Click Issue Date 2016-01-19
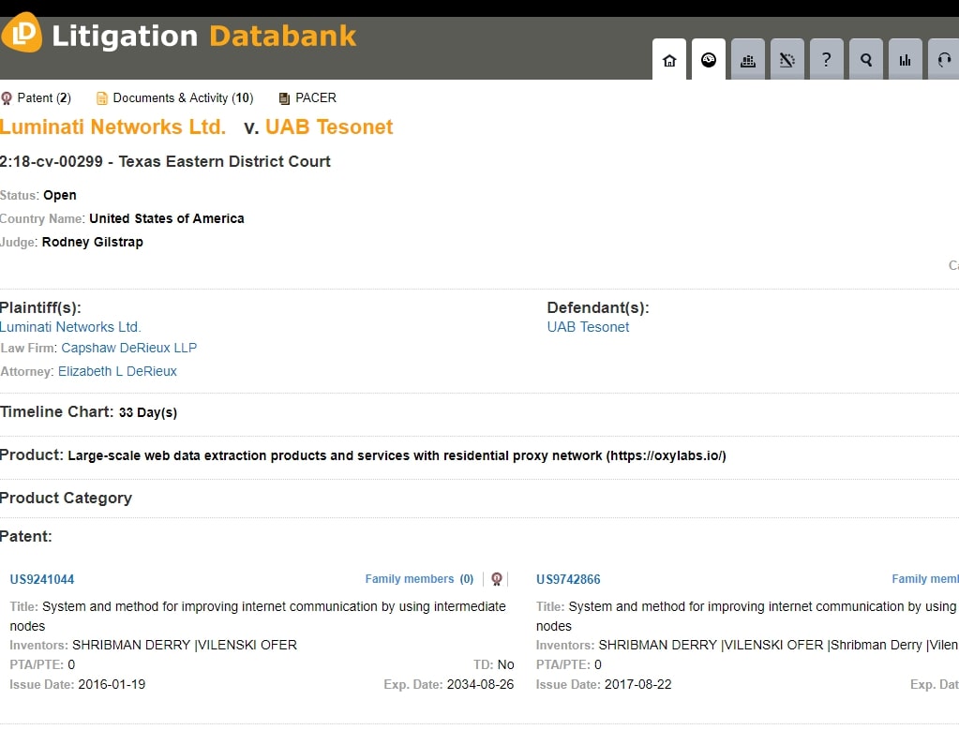The height and width of the screenshot is (730, 959). pos(112,684)
